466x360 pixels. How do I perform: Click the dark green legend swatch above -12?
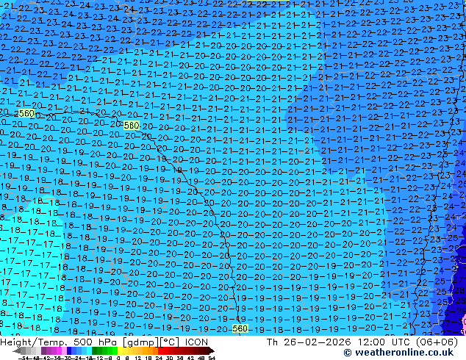[95, 351]
